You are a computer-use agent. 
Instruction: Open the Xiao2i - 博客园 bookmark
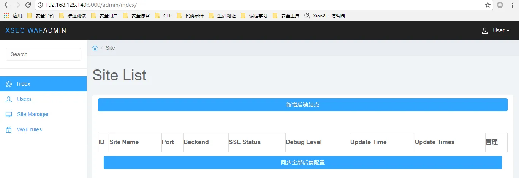[x=324, y=16]
